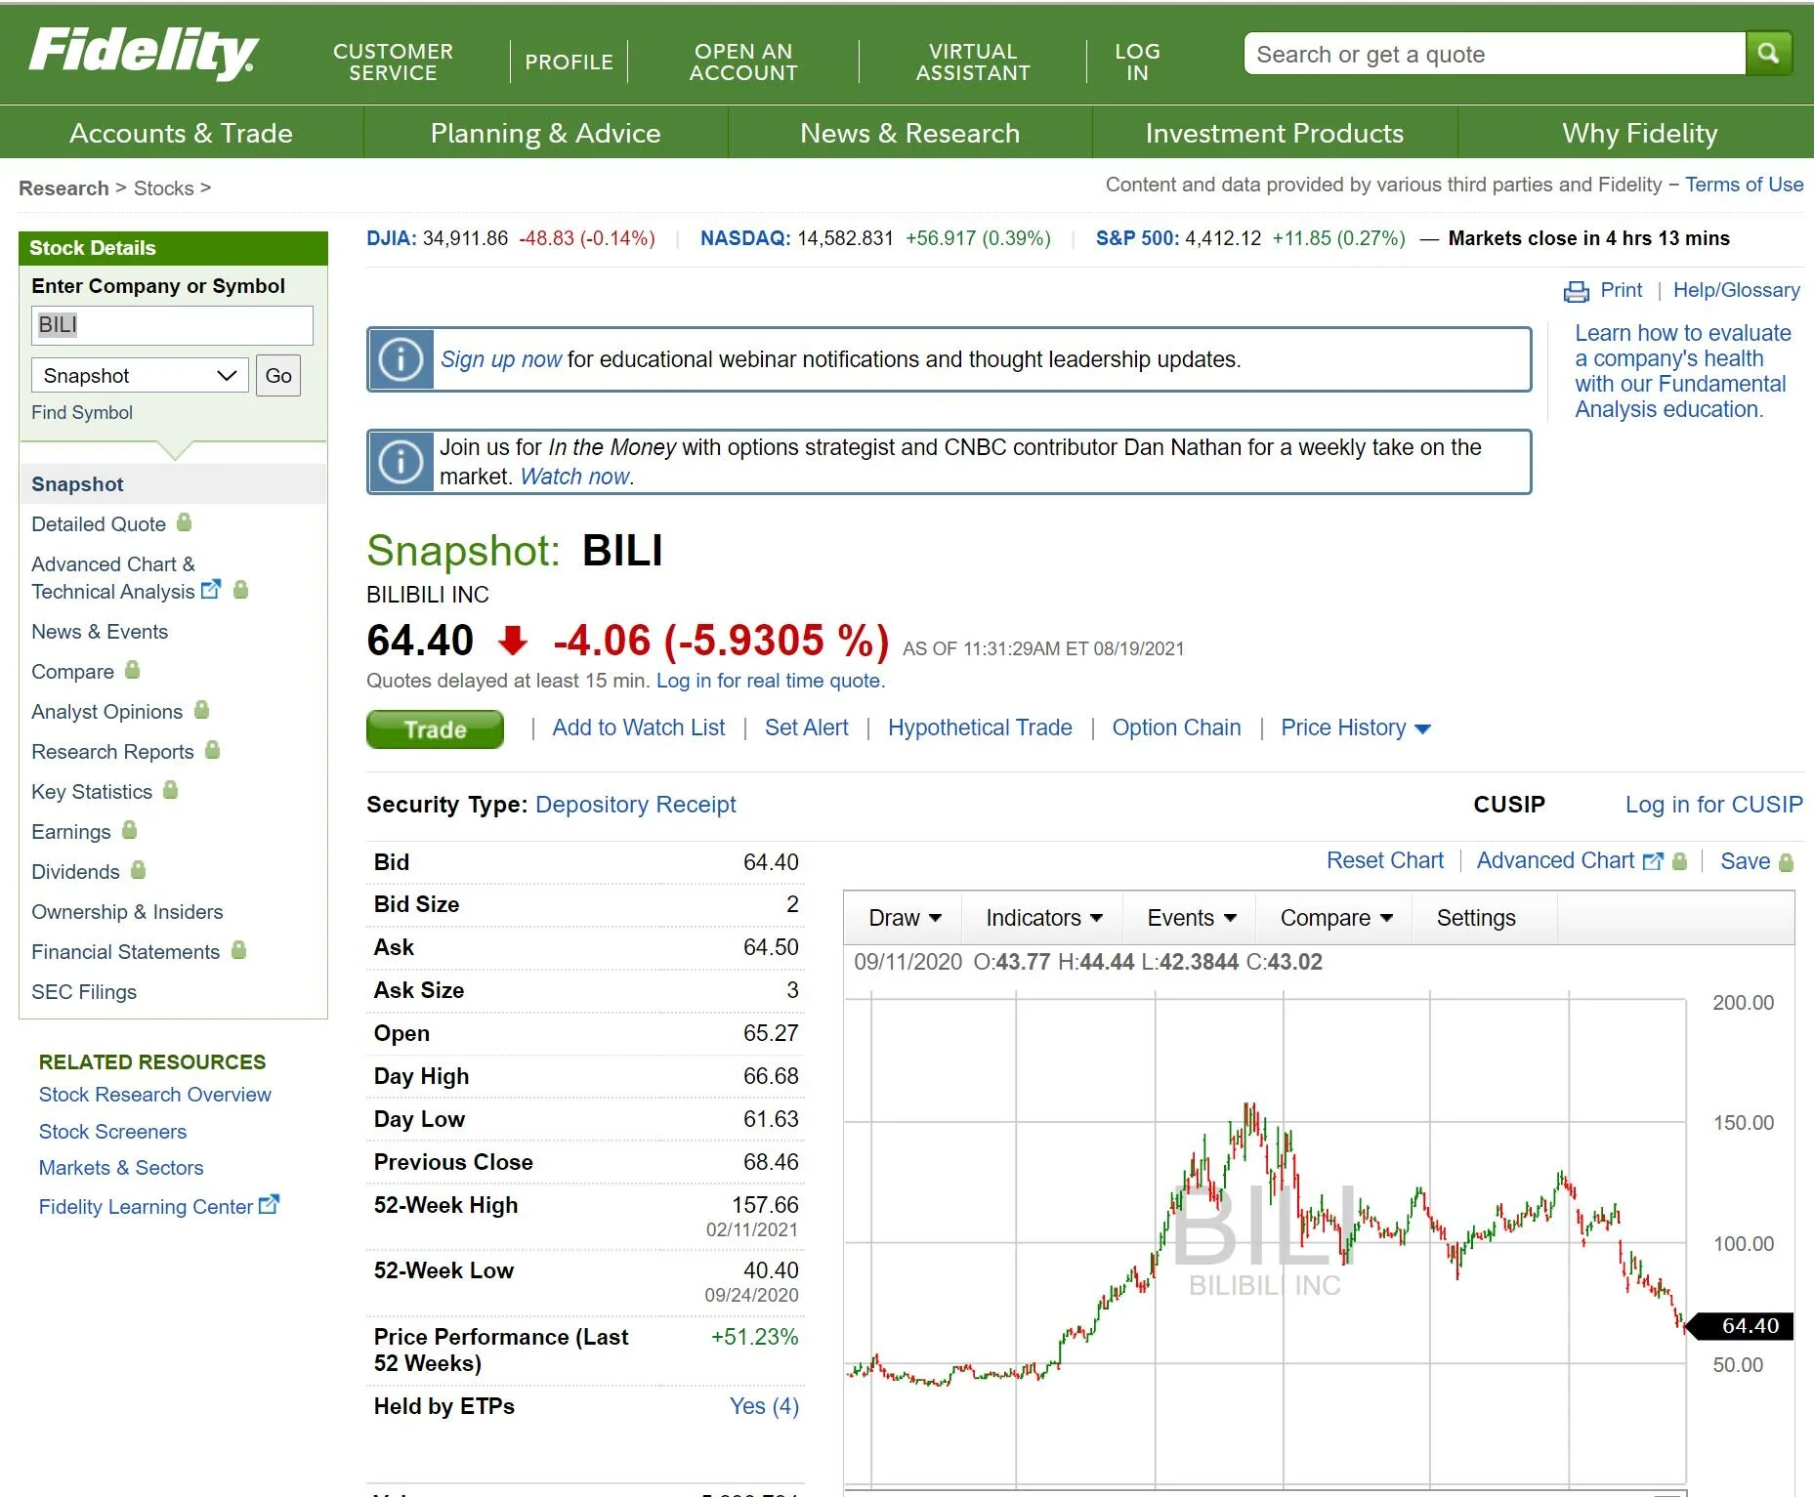Click the info icon on In the Money banner
The image size is (1814, 1497).
click(x=401, y=462)
